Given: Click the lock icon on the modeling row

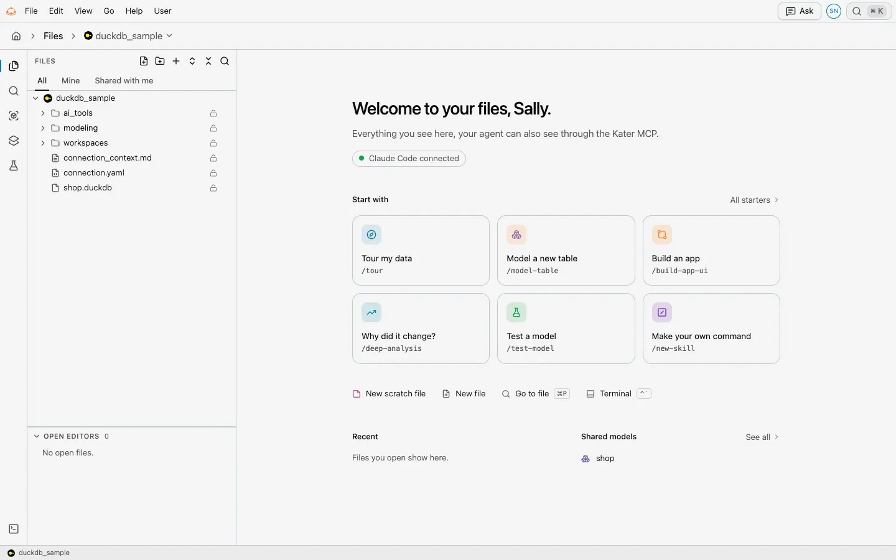Looking at the screenshot, I should coord(213,128).
